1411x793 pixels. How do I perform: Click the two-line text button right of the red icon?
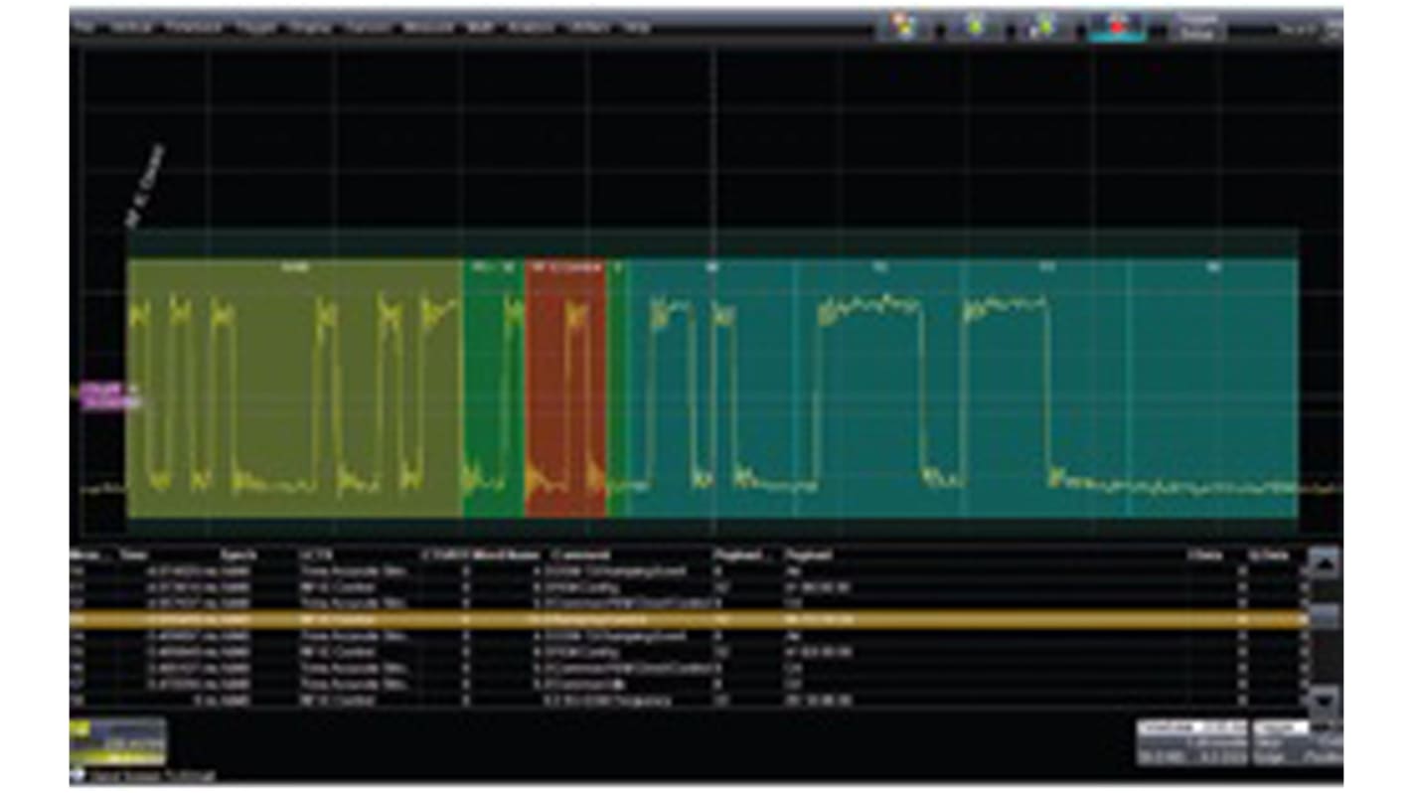pos(1195,27)
